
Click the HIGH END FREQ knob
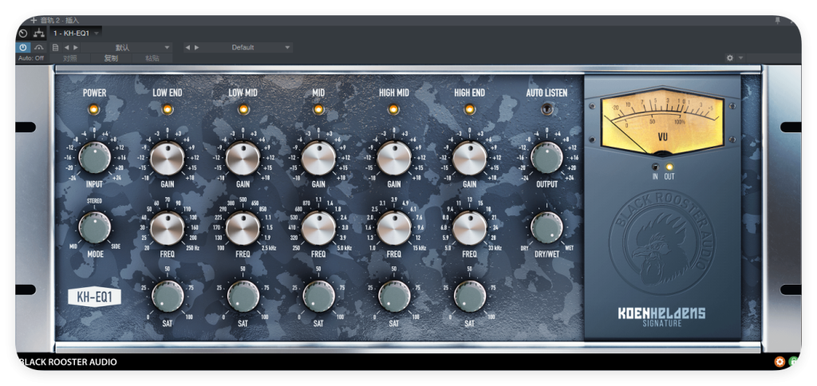[x=469, y=228]
